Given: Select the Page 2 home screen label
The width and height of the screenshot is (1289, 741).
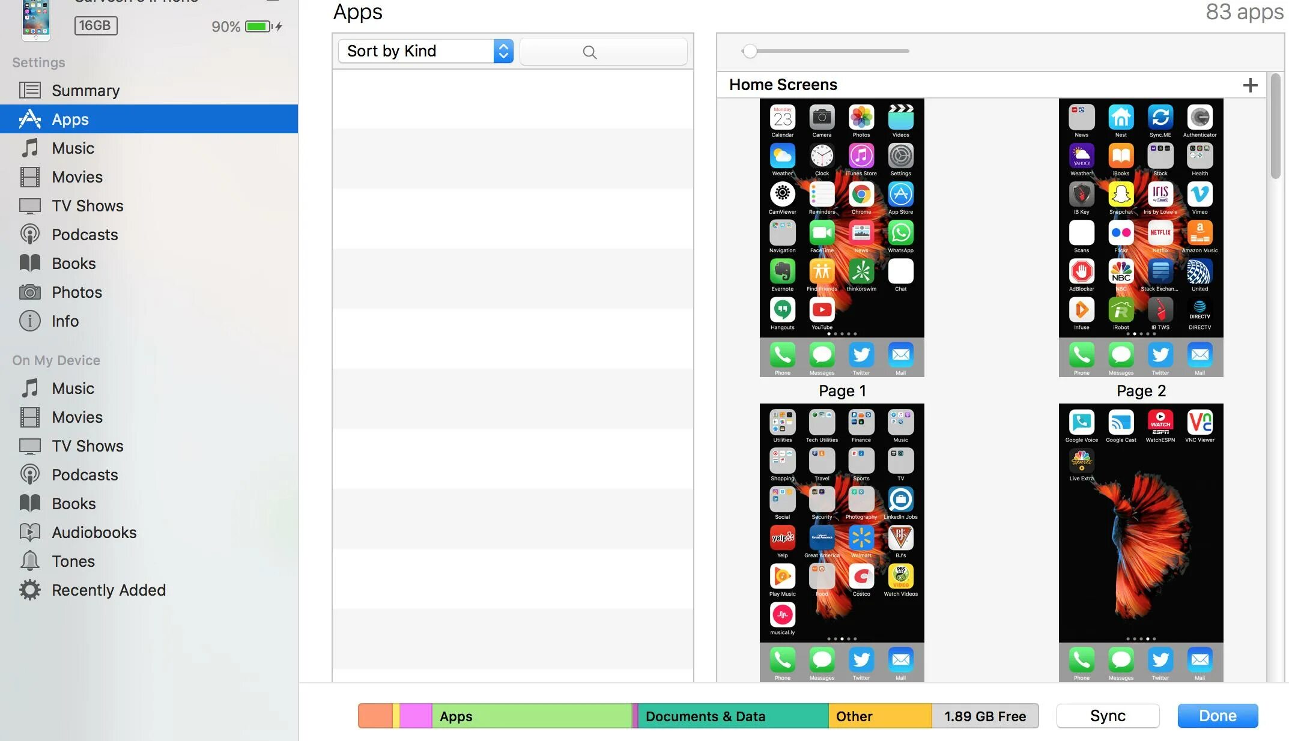Looking at the screenshot, I should pyautogui.click(x=1141, y=391).
